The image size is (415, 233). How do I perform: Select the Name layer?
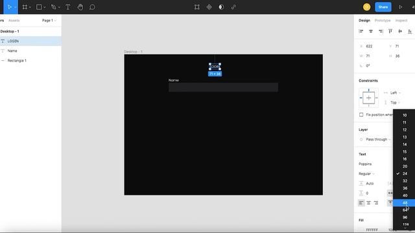pos(30,50)
